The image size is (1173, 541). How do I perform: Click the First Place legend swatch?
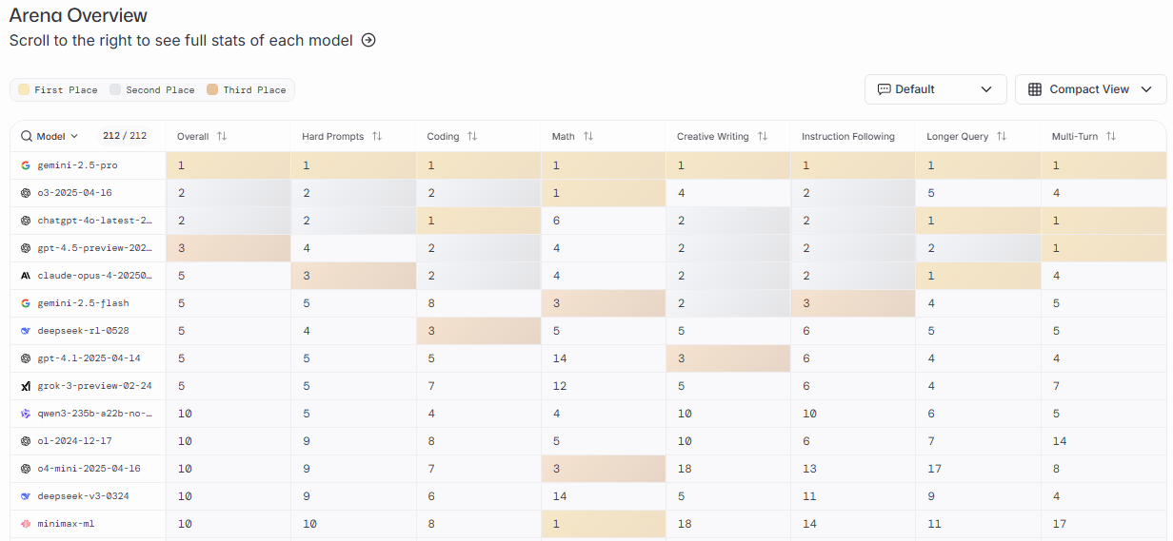pyautogui.click(x=23, y=90)
